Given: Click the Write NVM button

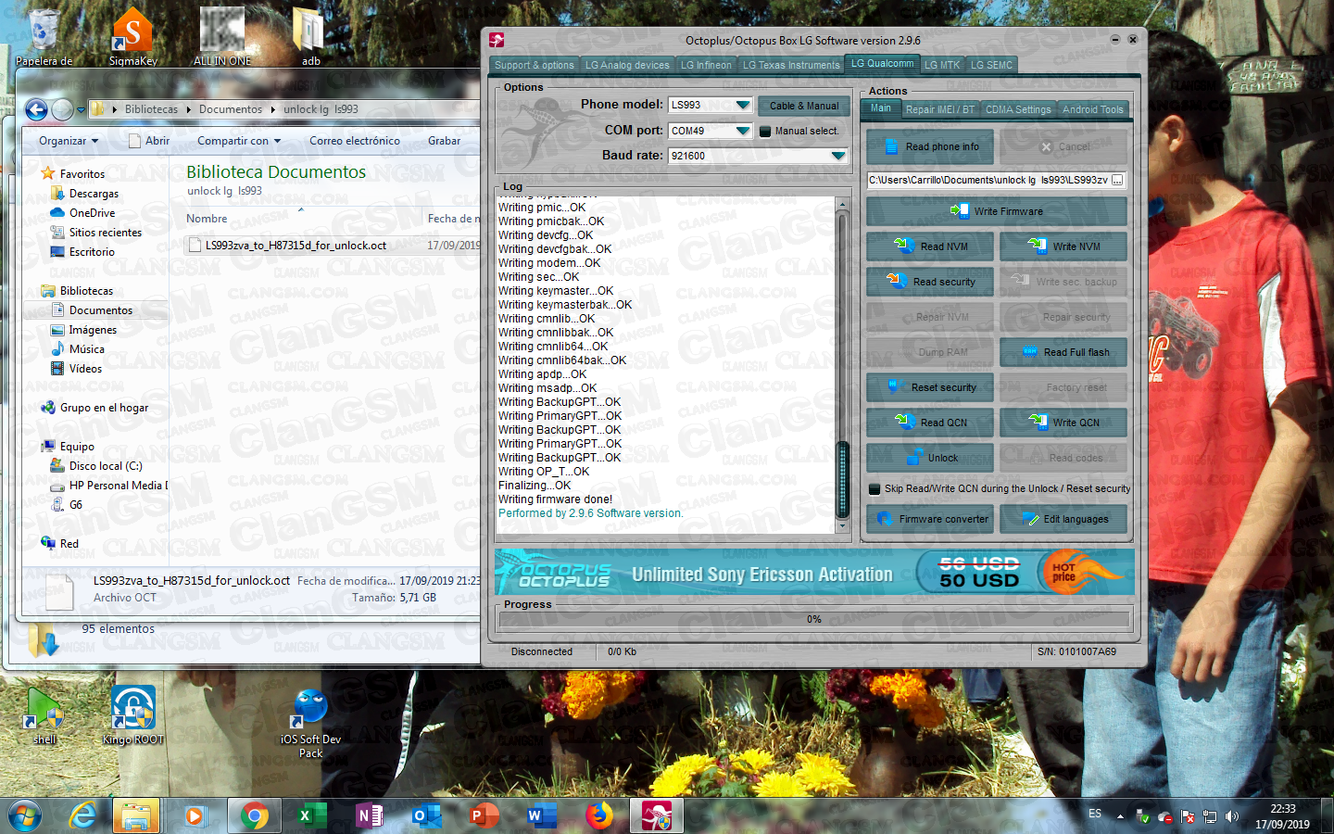Looking at the screenshot, I should [1063, 246].
